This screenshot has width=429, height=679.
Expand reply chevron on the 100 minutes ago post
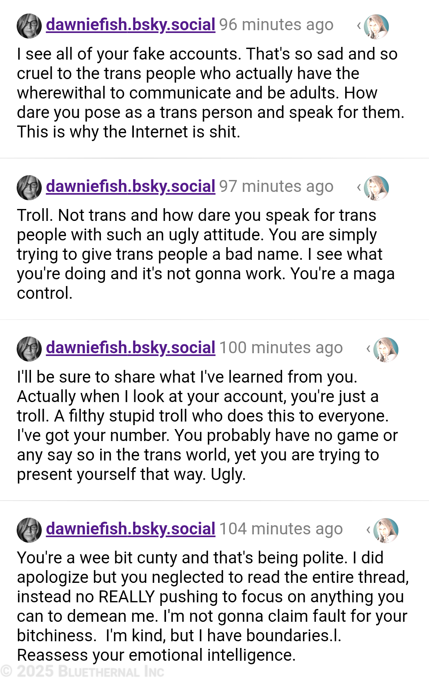point(369,349)
